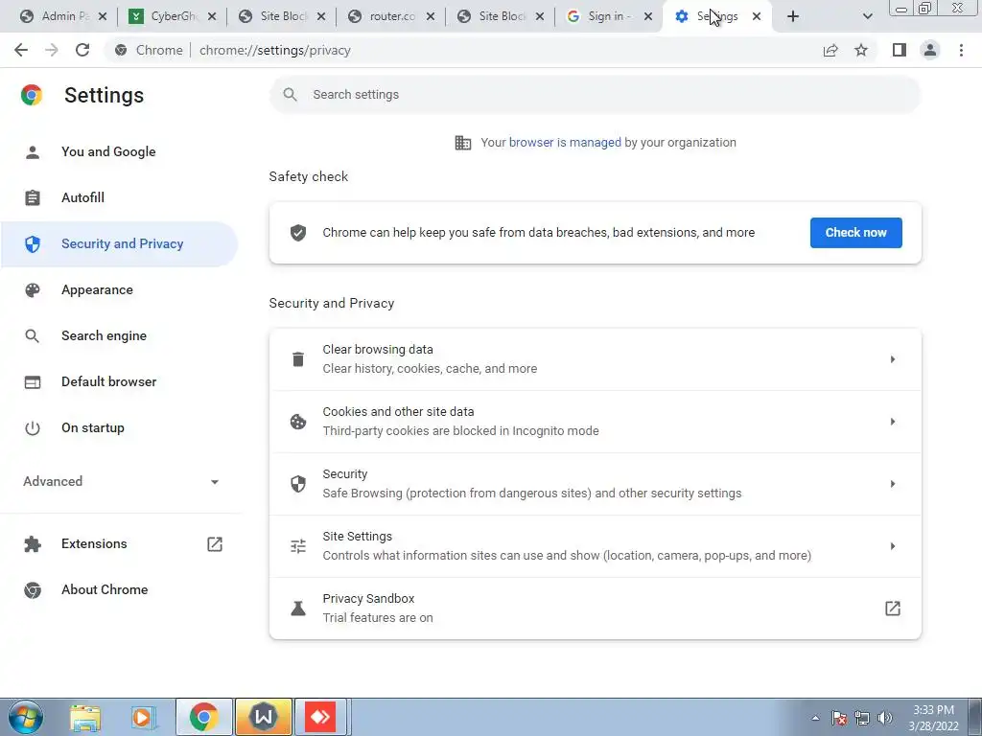This screenshot has width=982, height=736.
Task: Open Windows Media Player from taskbar
Action: (x=143, y=717)
